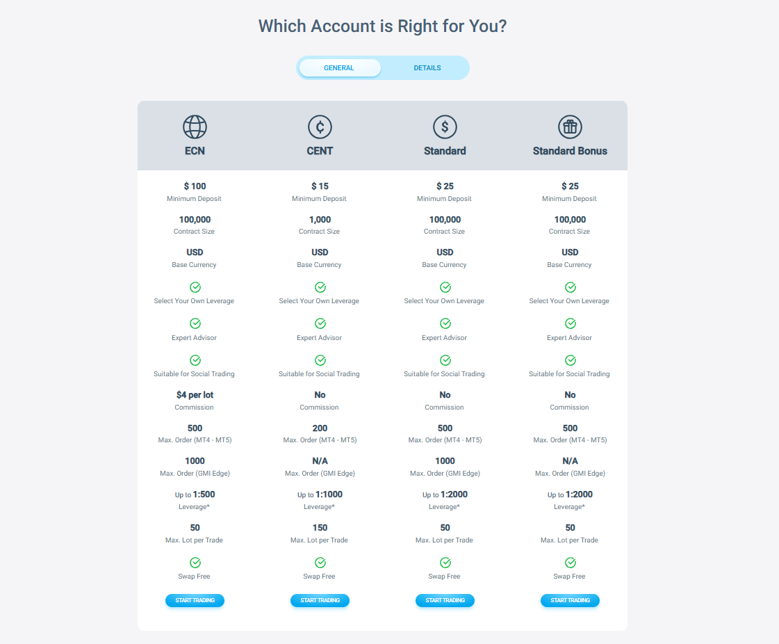Click the Standard Bonus gift icon
Viewport: 779px width, 644px height.
(570, 127)
